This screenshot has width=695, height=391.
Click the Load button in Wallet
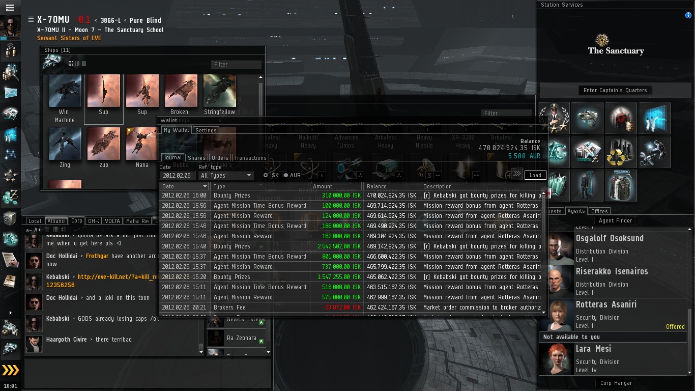point(535,175)
